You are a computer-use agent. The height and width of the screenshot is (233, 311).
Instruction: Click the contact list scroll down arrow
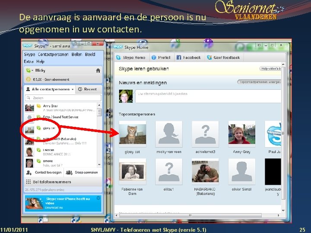pyautogui.click(x=99, y=165)
